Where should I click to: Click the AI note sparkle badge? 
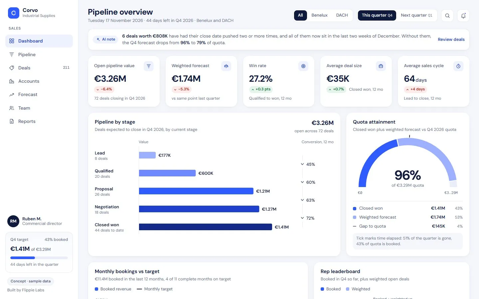click(106, 39)
